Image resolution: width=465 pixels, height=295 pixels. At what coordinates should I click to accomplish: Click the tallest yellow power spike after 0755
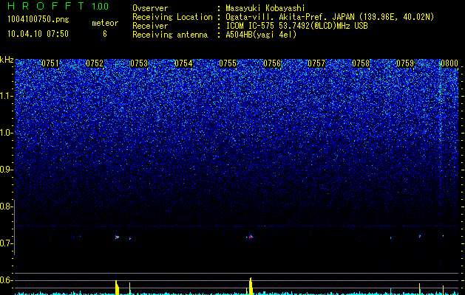(251, 286)
